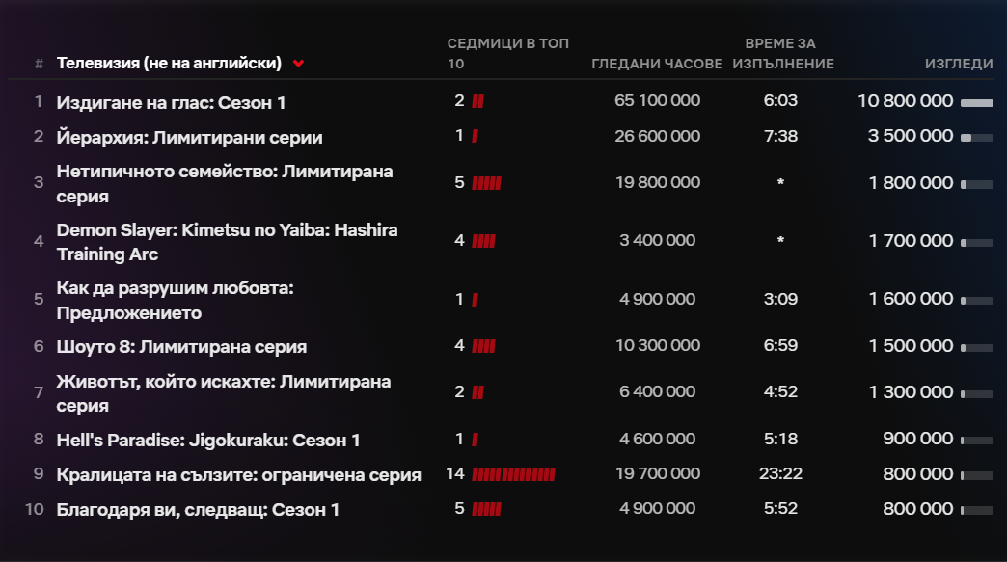This screenshot has width=1007, height=562.
Task: Click the views bar for Йерархия
Action: [x=976, y=137]
